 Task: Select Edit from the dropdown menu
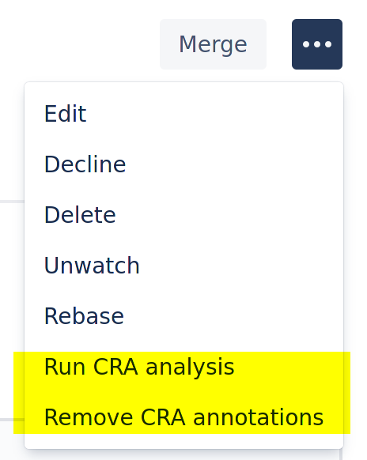[183, 114]
